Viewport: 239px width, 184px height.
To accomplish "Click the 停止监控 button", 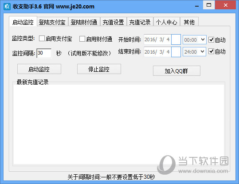I will (99, 69).
